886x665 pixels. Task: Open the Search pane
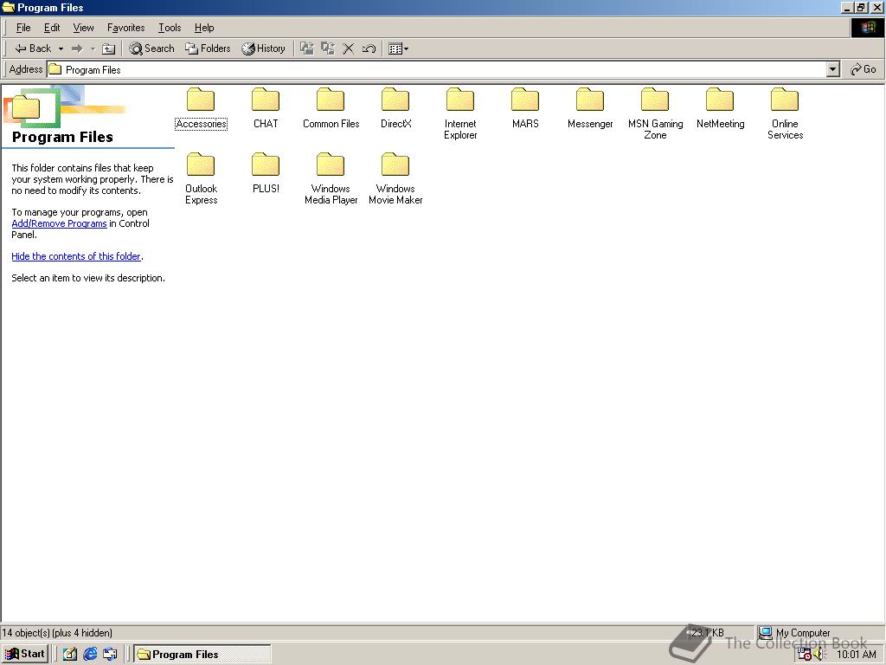pyautogui.click(x=151, y=48)
